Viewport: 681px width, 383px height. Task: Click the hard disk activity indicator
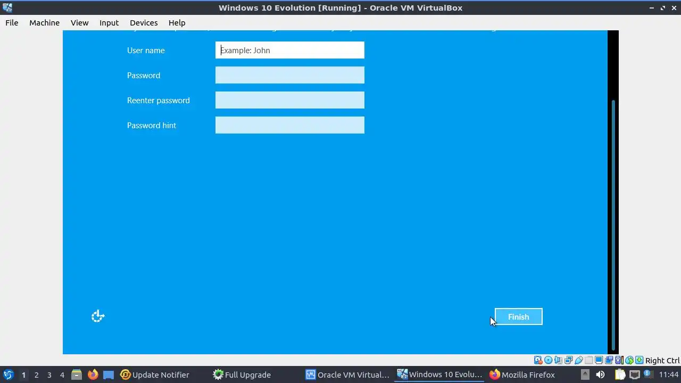[538, 360]
